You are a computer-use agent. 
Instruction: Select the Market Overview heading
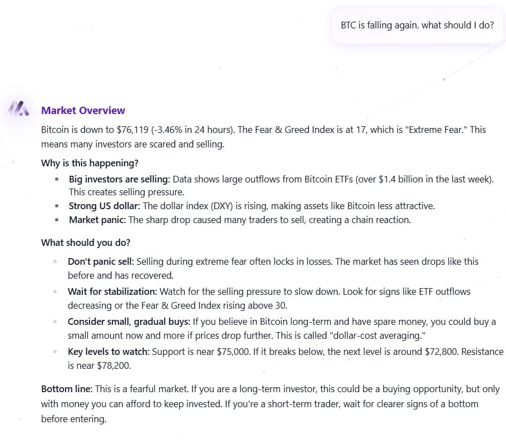click(83, 110)
